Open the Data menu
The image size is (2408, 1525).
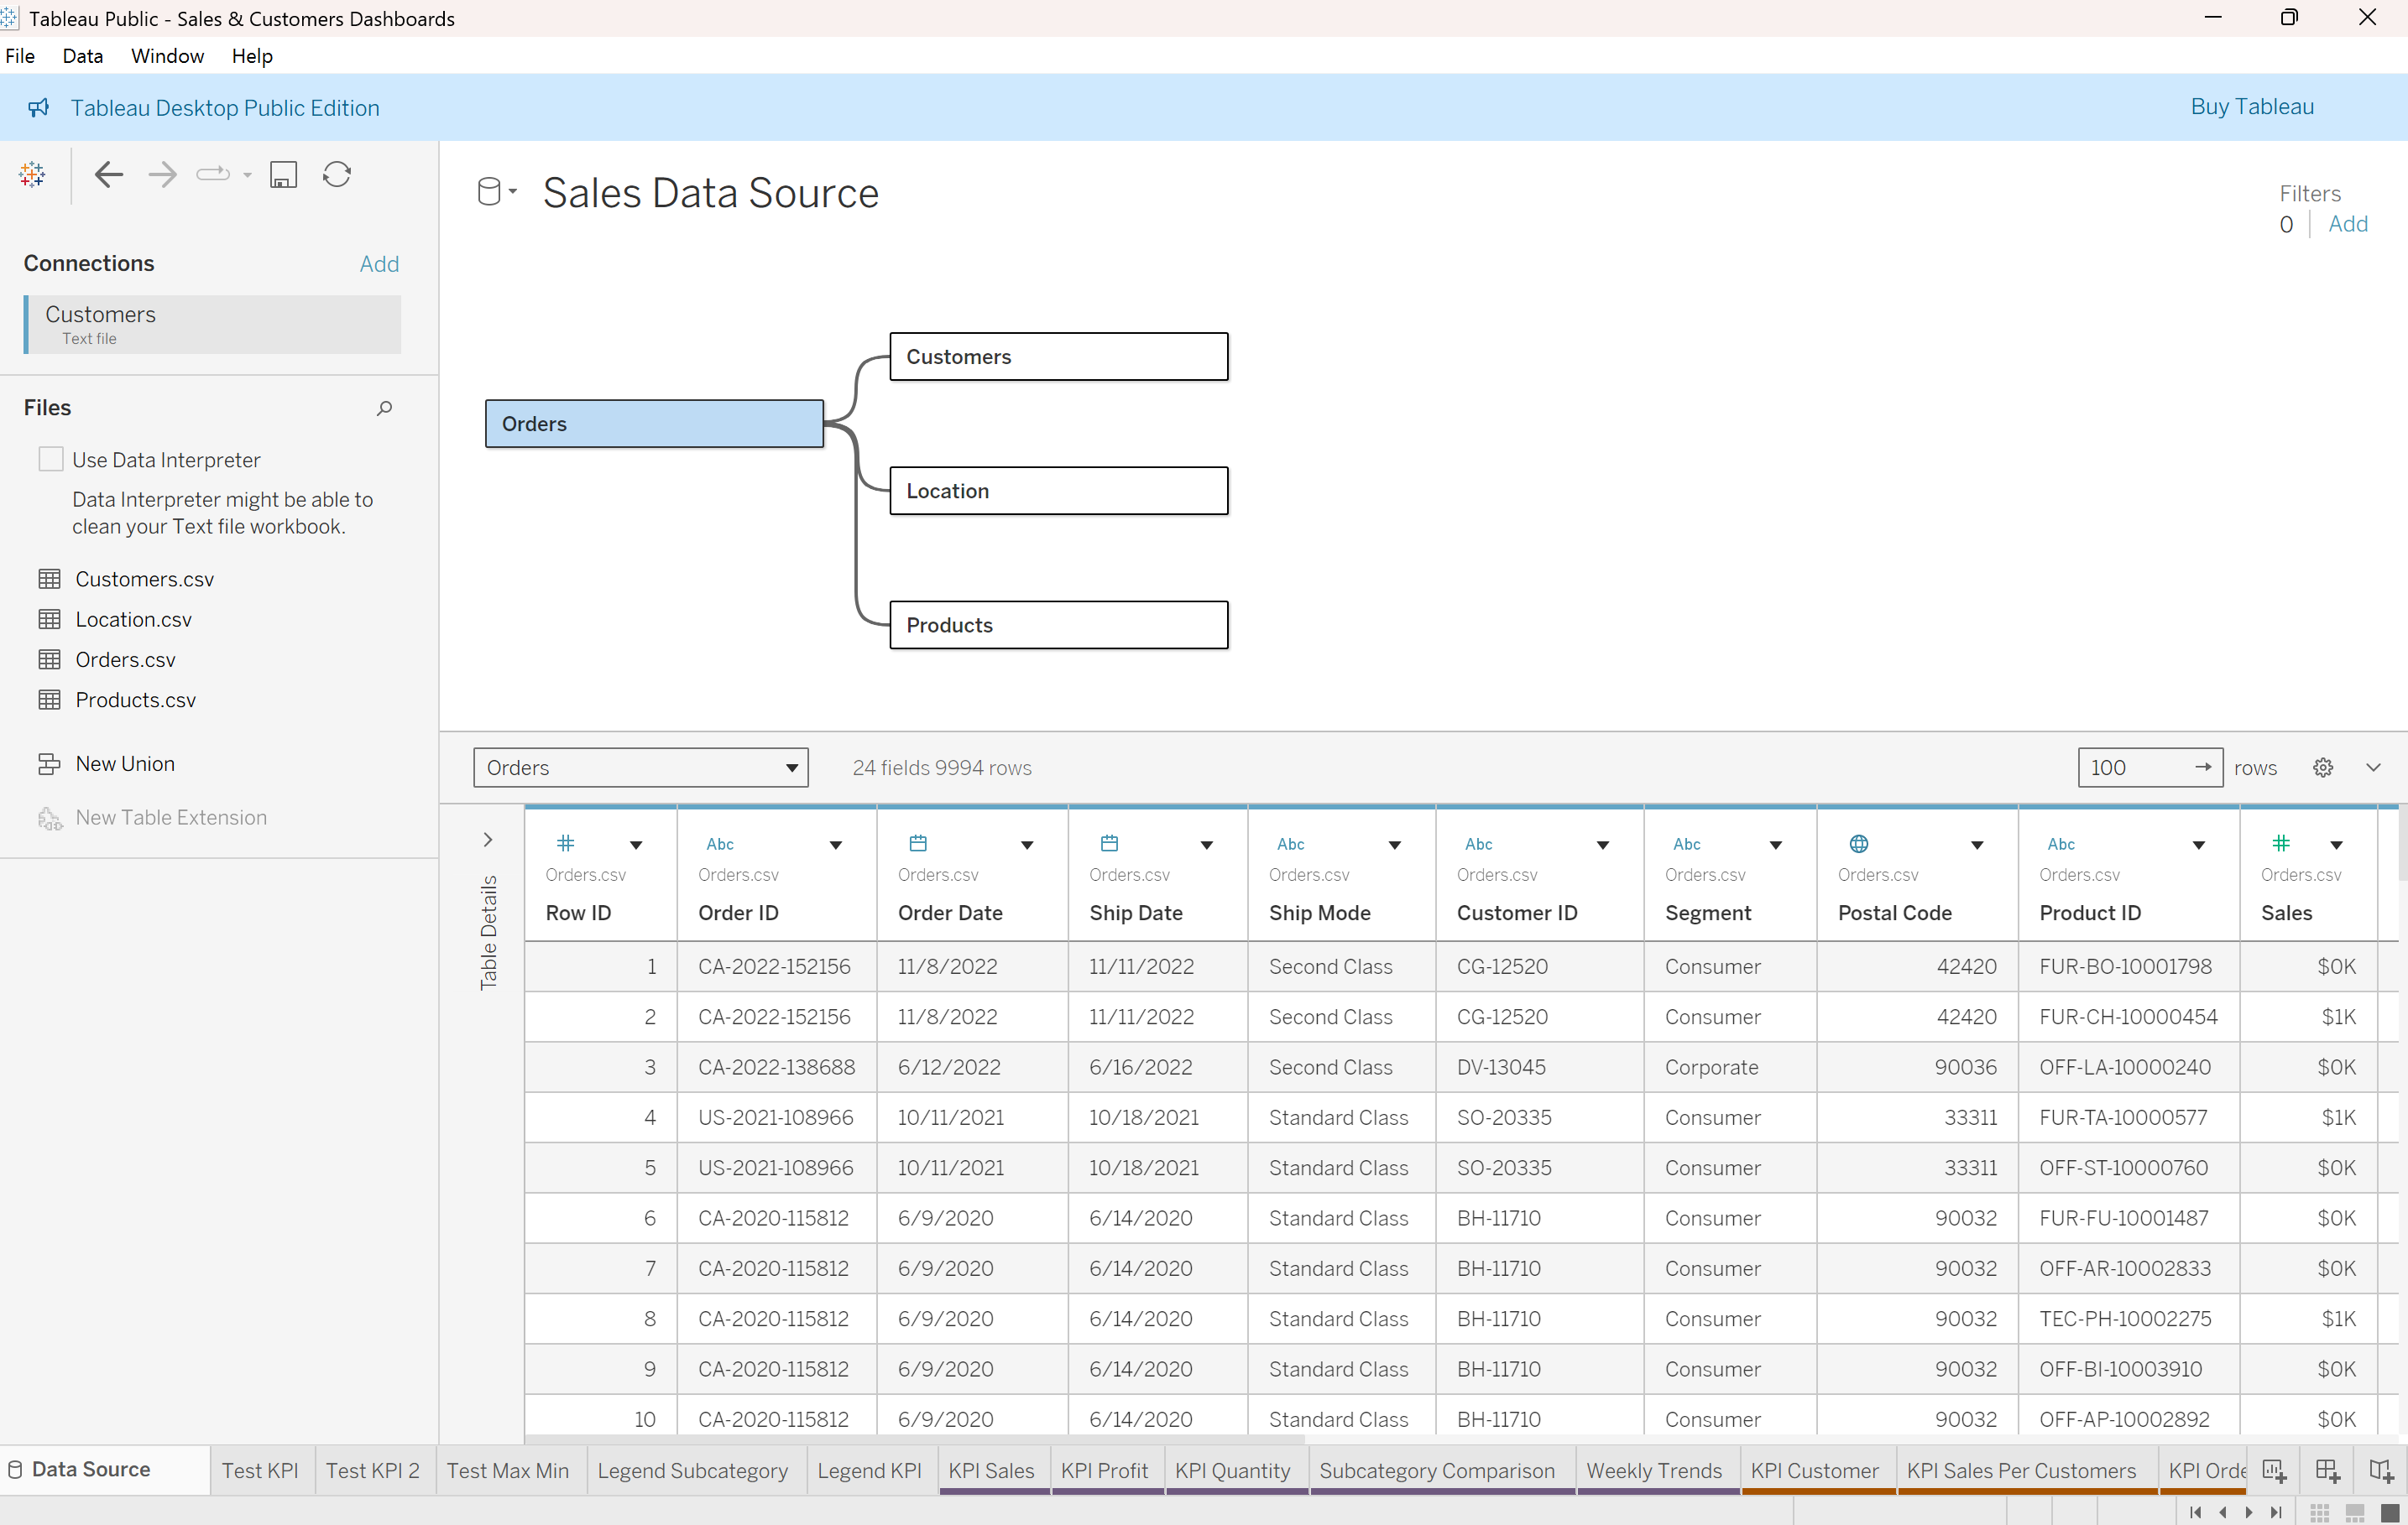tap(83, 56)
